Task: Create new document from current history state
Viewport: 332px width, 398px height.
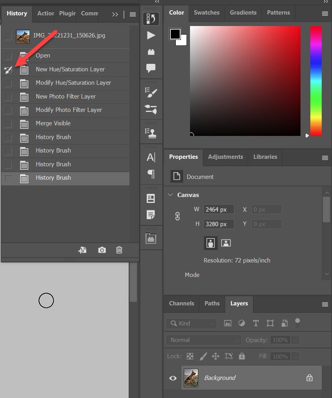Action: click(82, 250)
